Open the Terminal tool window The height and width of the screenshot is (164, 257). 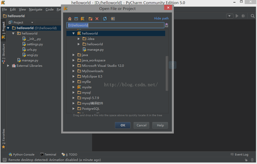48,155
